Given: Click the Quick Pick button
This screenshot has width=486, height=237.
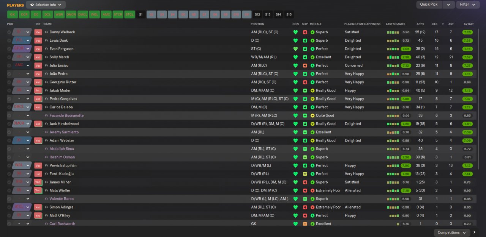Looking at the screenshot, I should pyautogui.click(x=429, y=5).
